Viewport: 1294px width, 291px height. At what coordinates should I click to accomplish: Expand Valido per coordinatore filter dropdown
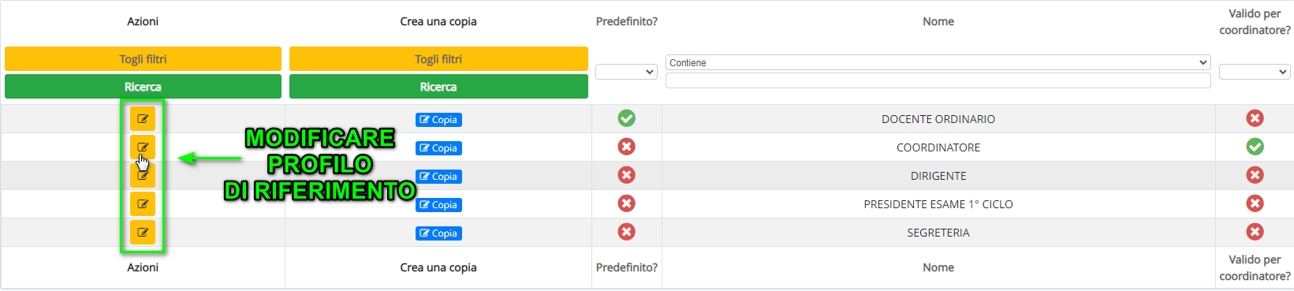click(1255, 72)
